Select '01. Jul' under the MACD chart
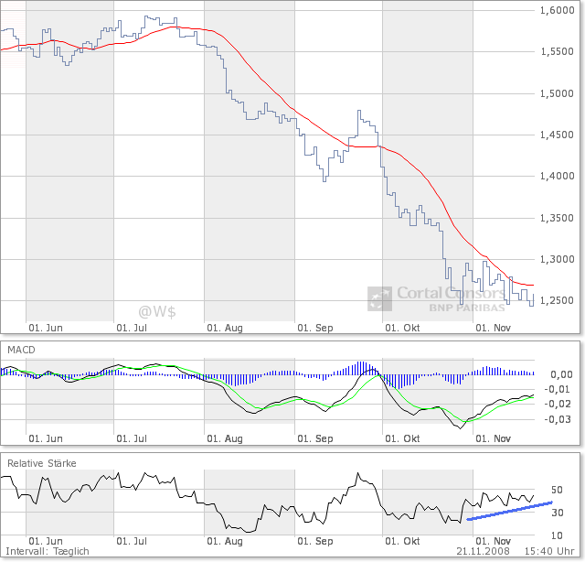Viewport: 585px width, 562px height. click(x=132, y=438)
